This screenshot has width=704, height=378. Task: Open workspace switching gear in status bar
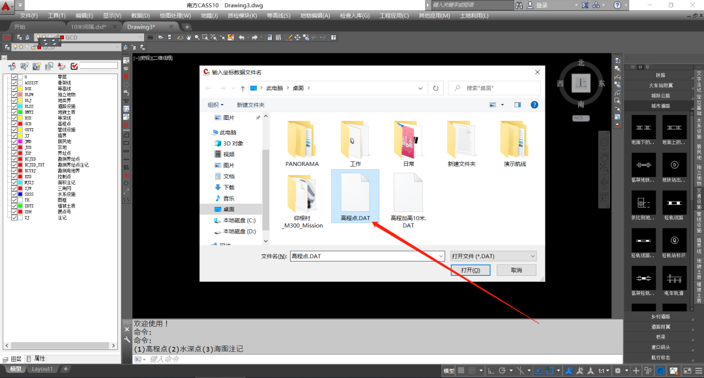618,371
